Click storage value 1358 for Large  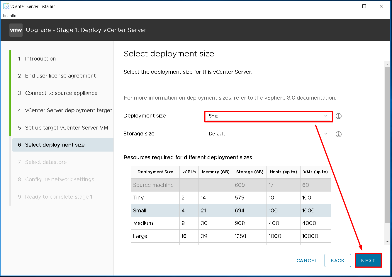[241, 236]
